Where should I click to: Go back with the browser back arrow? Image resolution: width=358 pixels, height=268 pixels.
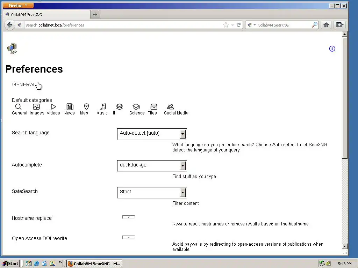tap(9, 25)
